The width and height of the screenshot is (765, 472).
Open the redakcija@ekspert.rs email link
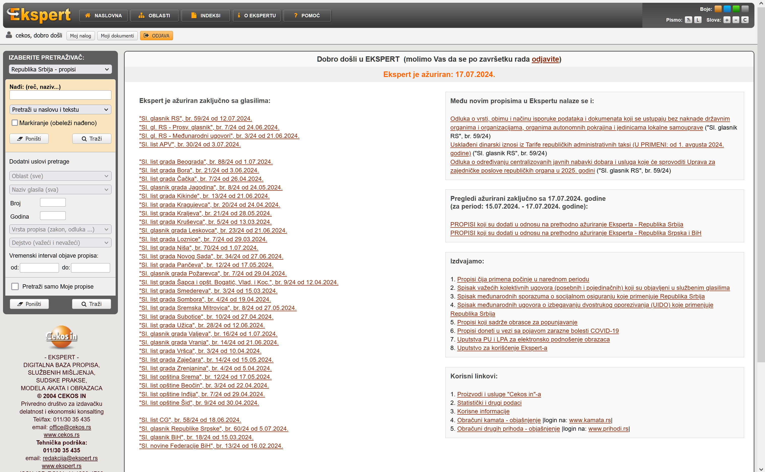pos(70,458)
